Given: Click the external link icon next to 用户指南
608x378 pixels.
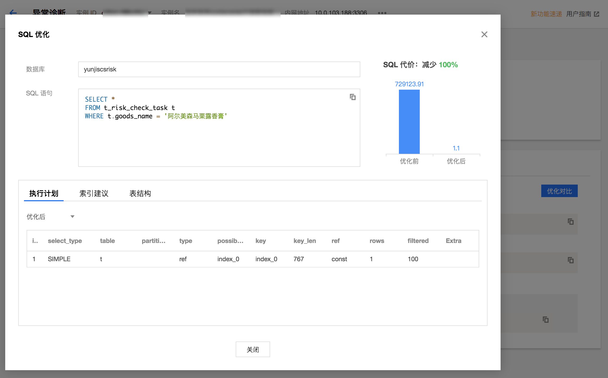Looking at the screenshot, I should (x=597, y=14).
